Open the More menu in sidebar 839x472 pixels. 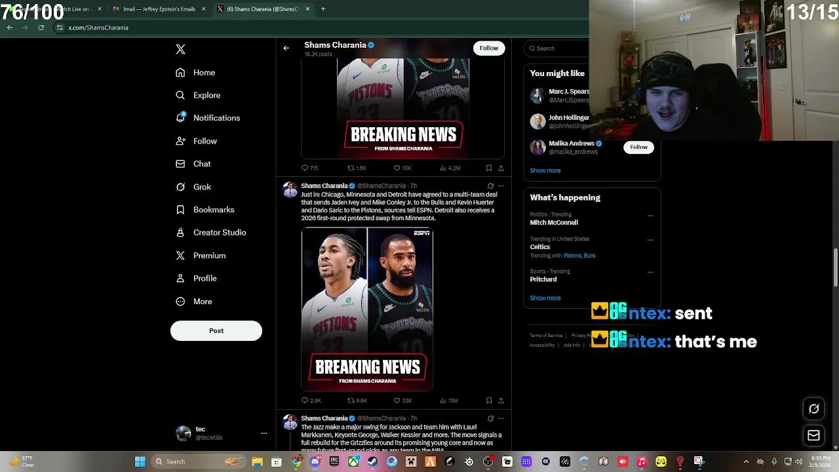click(x=194, y=302)
